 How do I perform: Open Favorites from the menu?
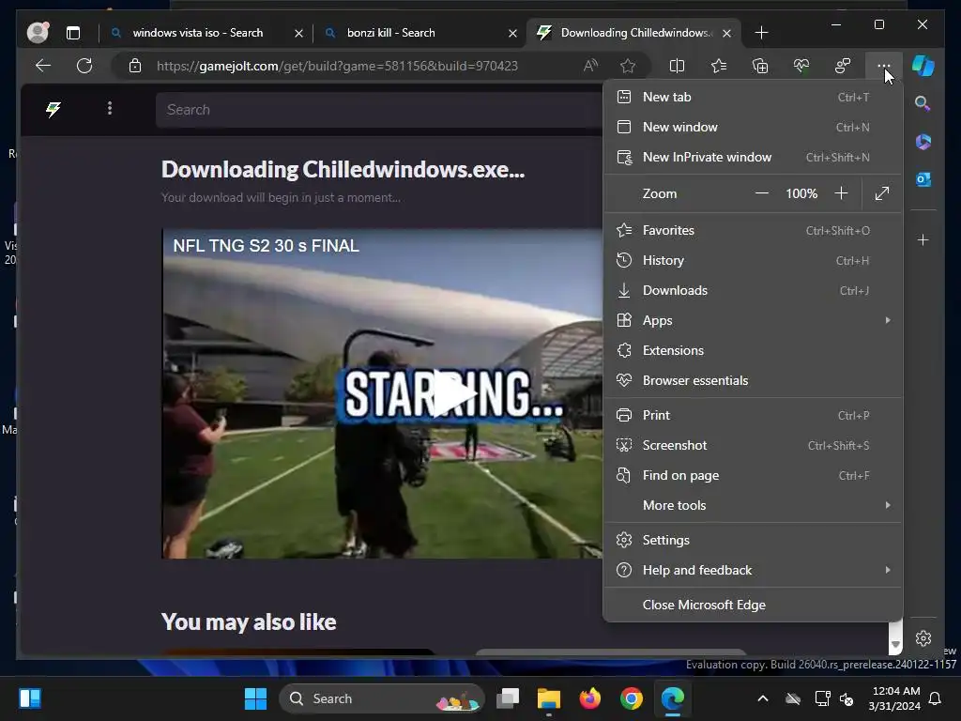click(753, 231)
